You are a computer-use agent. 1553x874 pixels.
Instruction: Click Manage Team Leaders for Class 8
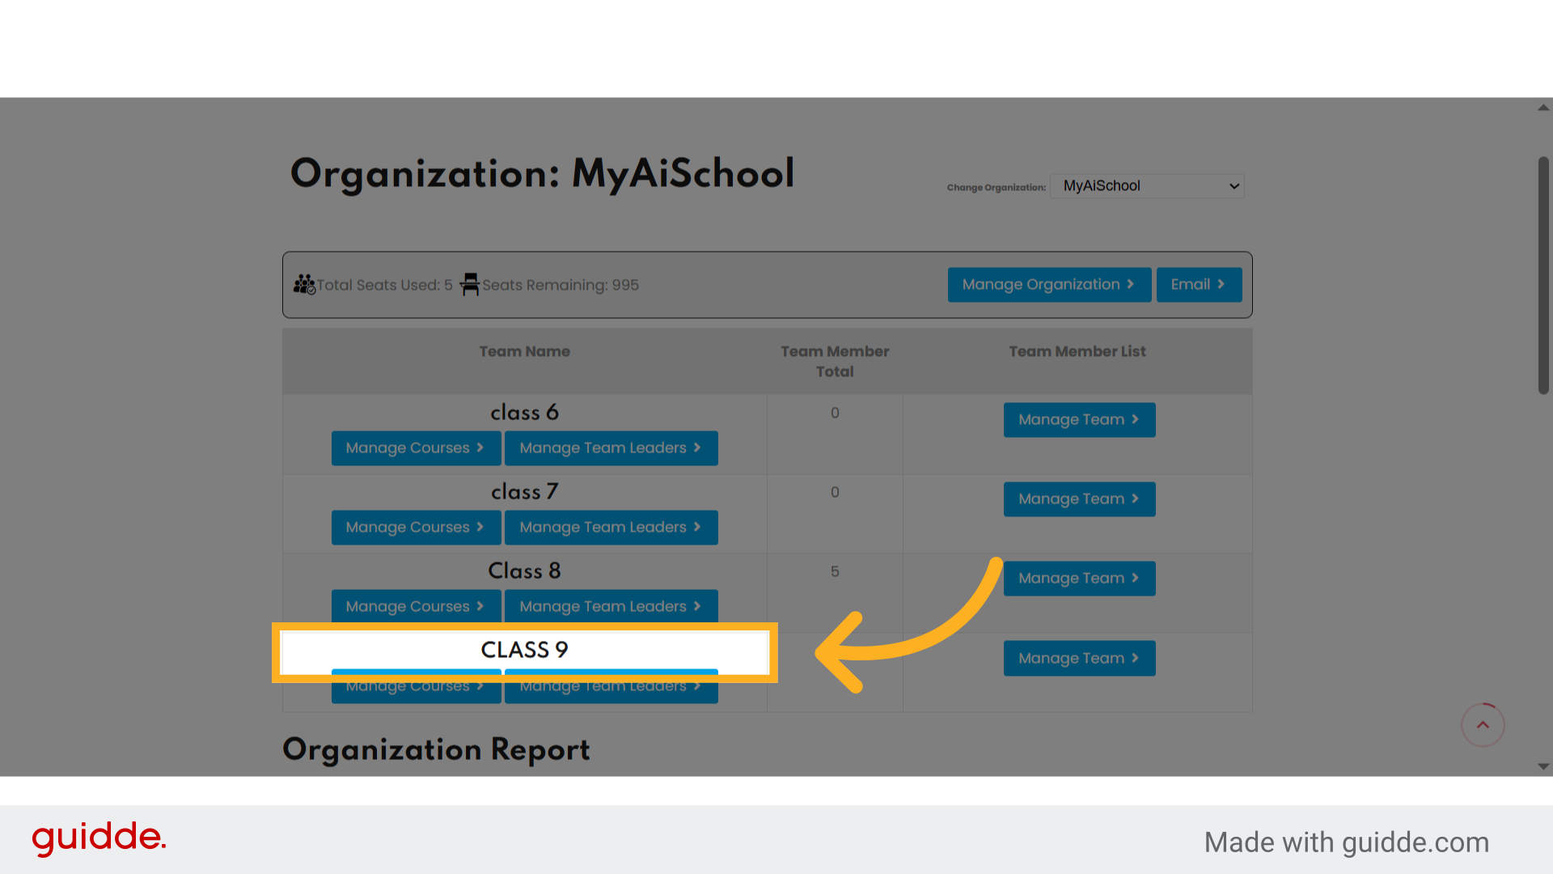(611, 606)
